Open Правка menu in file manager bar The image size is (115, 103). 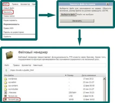tap(16, 65)
